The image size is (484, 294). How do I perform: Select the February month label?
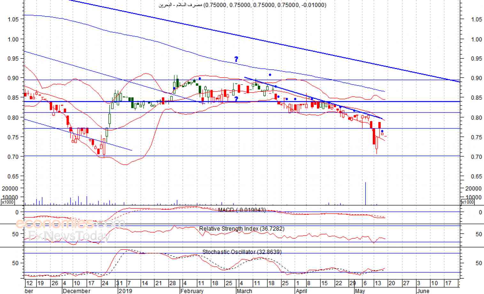(x=192, y=291)
